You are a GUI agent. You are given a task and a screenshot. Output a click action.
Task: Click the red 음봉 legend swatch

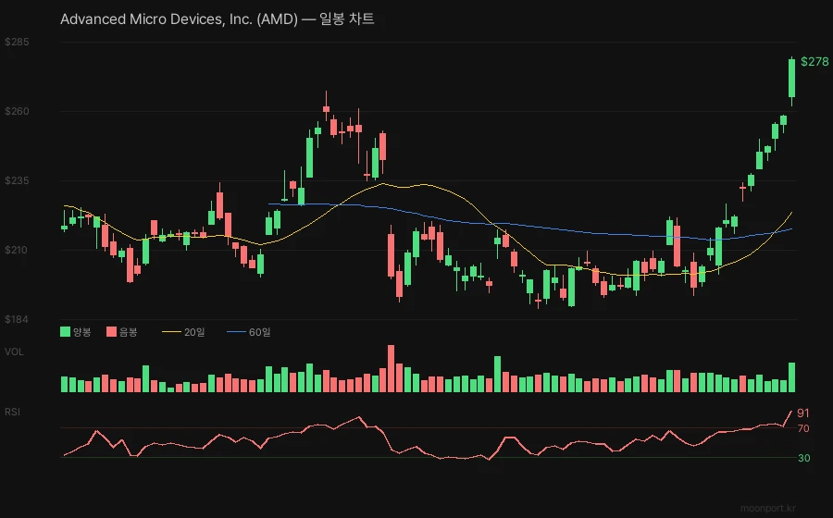tap(112, 332)
